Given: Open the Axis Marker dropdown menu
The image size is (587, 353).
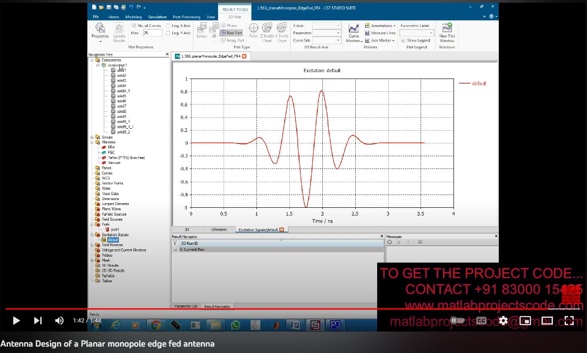Looking at the screenshot, I should [379, 40].
